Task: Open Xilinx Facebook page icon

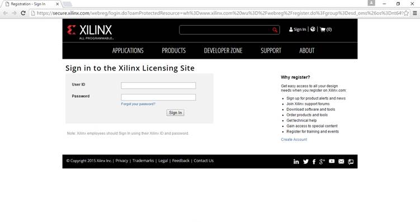Action: click(314, 162)
